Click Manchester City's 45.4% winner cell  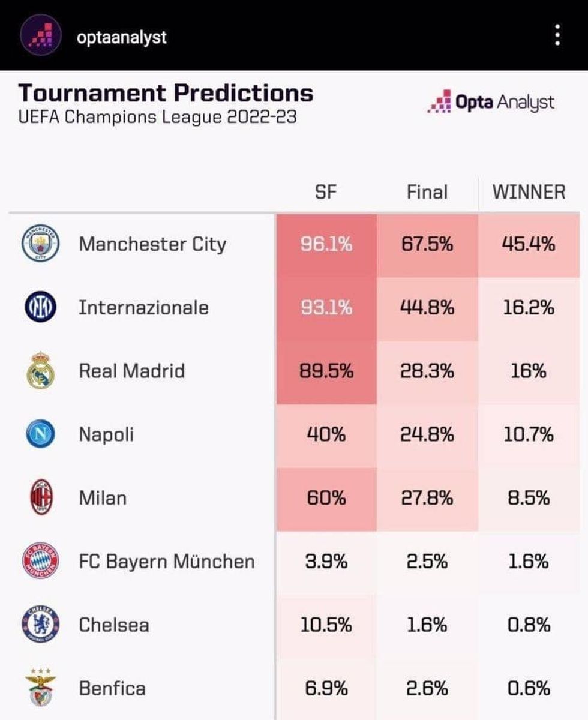pyautogui.click(x=529, y=244)
